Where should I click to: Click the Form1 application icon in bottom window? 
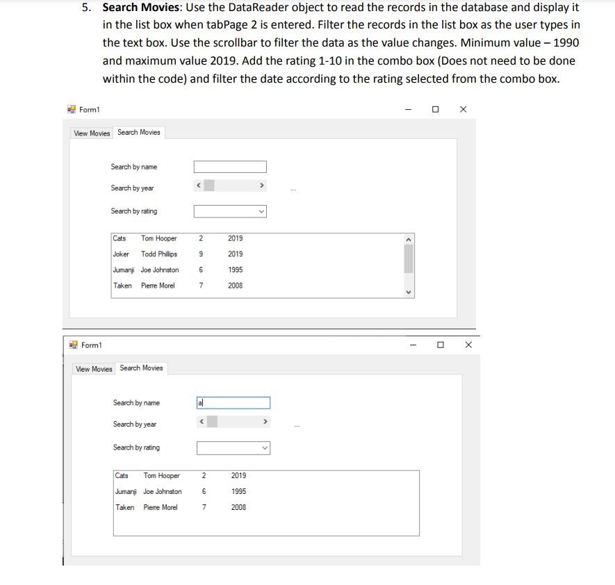[72, 345]
